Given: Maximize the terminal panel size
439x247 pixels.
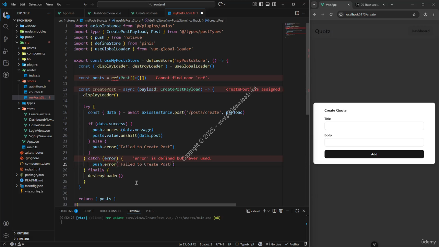Looking at the screenshot, I should click(297, 211).
